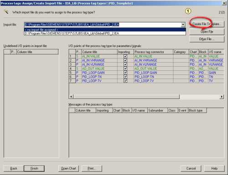The image size is (228, 175).
Task: Select AO_OUT.VALUE column title cell
Action: [x=99, y=69]
